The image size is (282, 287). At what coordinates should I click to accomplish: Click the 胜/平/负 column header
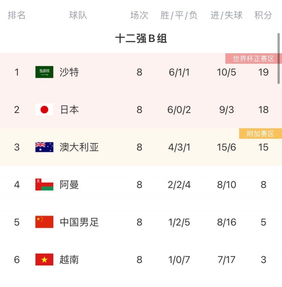(179, 15)
